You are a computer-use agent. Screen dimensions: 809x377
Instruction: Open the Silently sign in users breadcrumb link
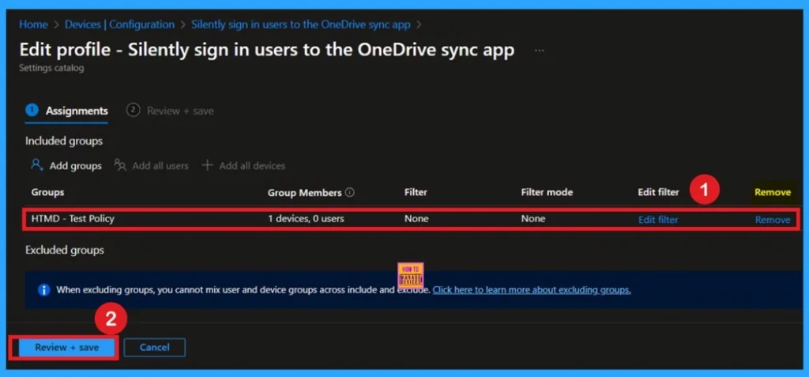[301, 25]
